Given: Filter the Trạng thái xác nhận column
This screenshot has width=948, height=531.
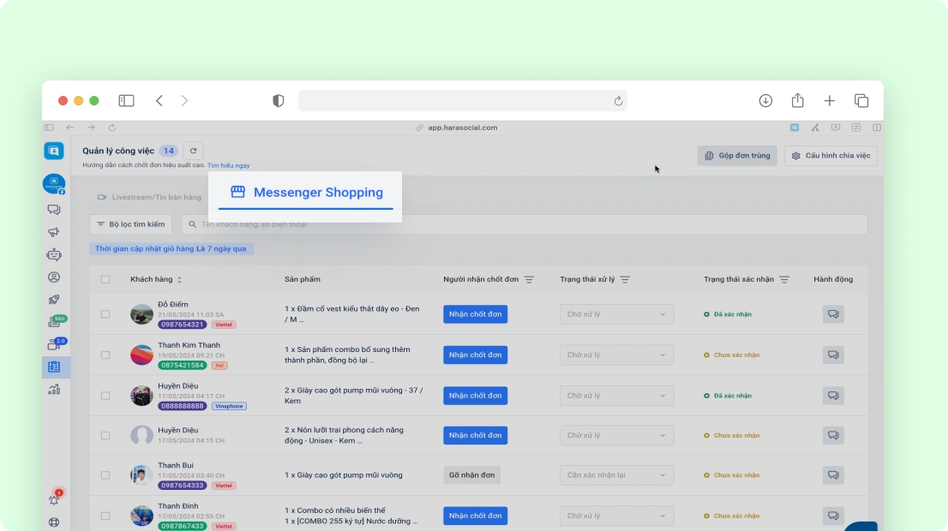Looking at the screenshot, I should (784, 279).
